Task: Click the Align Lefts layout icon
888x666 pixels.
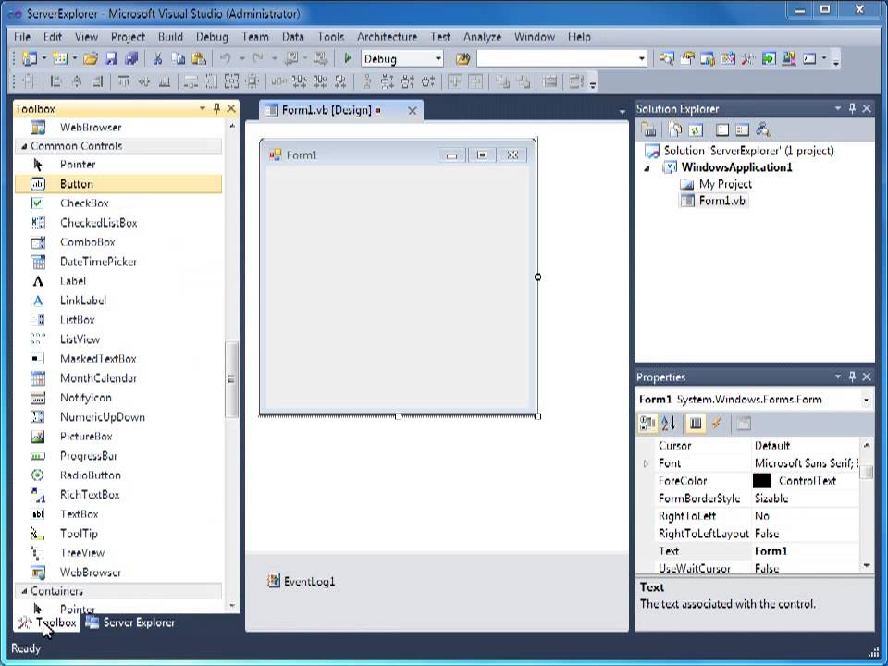Action: (55, 82)
